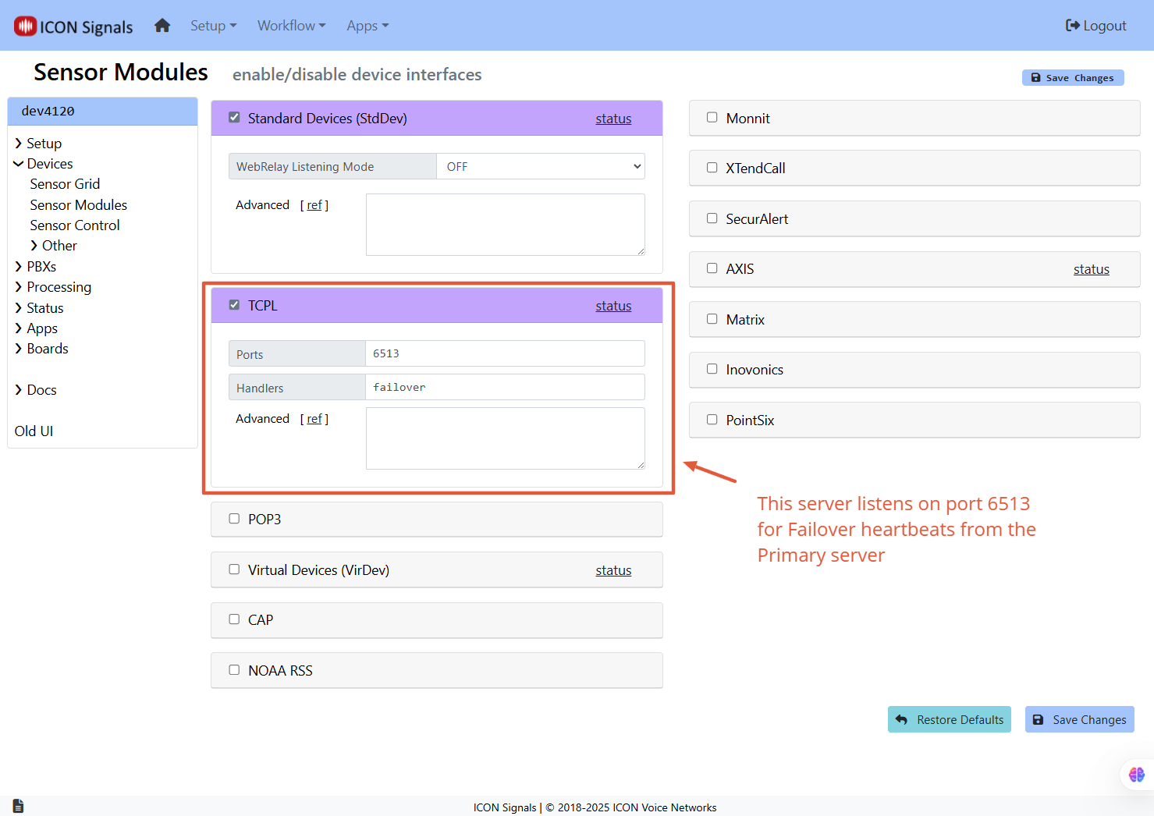Open the Apps menu in the navbar
The height and width of the screenshot is (816, 1154).
tap(367, 25)
